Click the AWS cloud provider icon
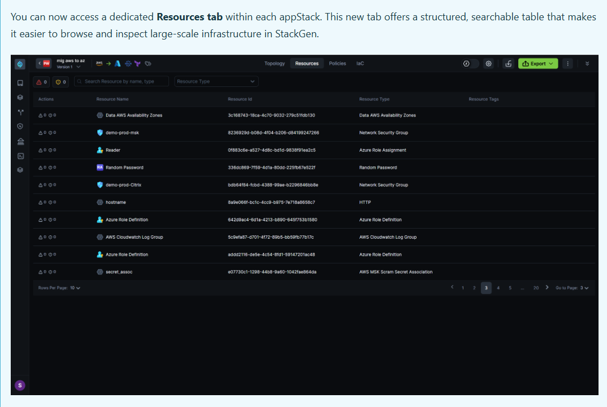This screenshot has width=607, height=407. [x=99, y=63]
